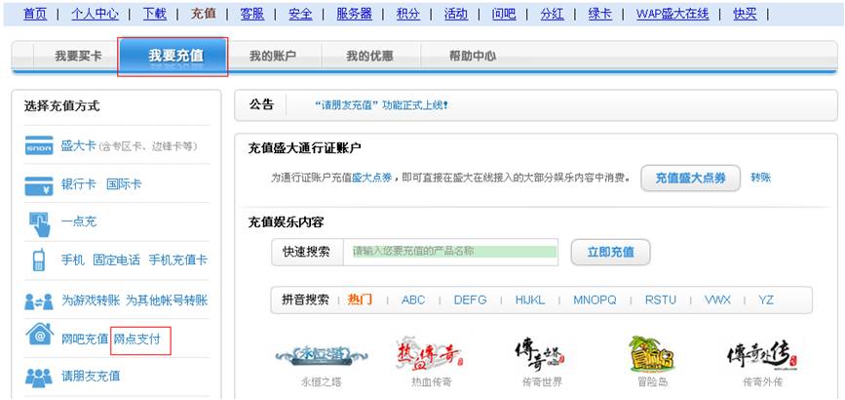Choose 盛大卡 recharge method
The image size is (845, 400).
78,145
